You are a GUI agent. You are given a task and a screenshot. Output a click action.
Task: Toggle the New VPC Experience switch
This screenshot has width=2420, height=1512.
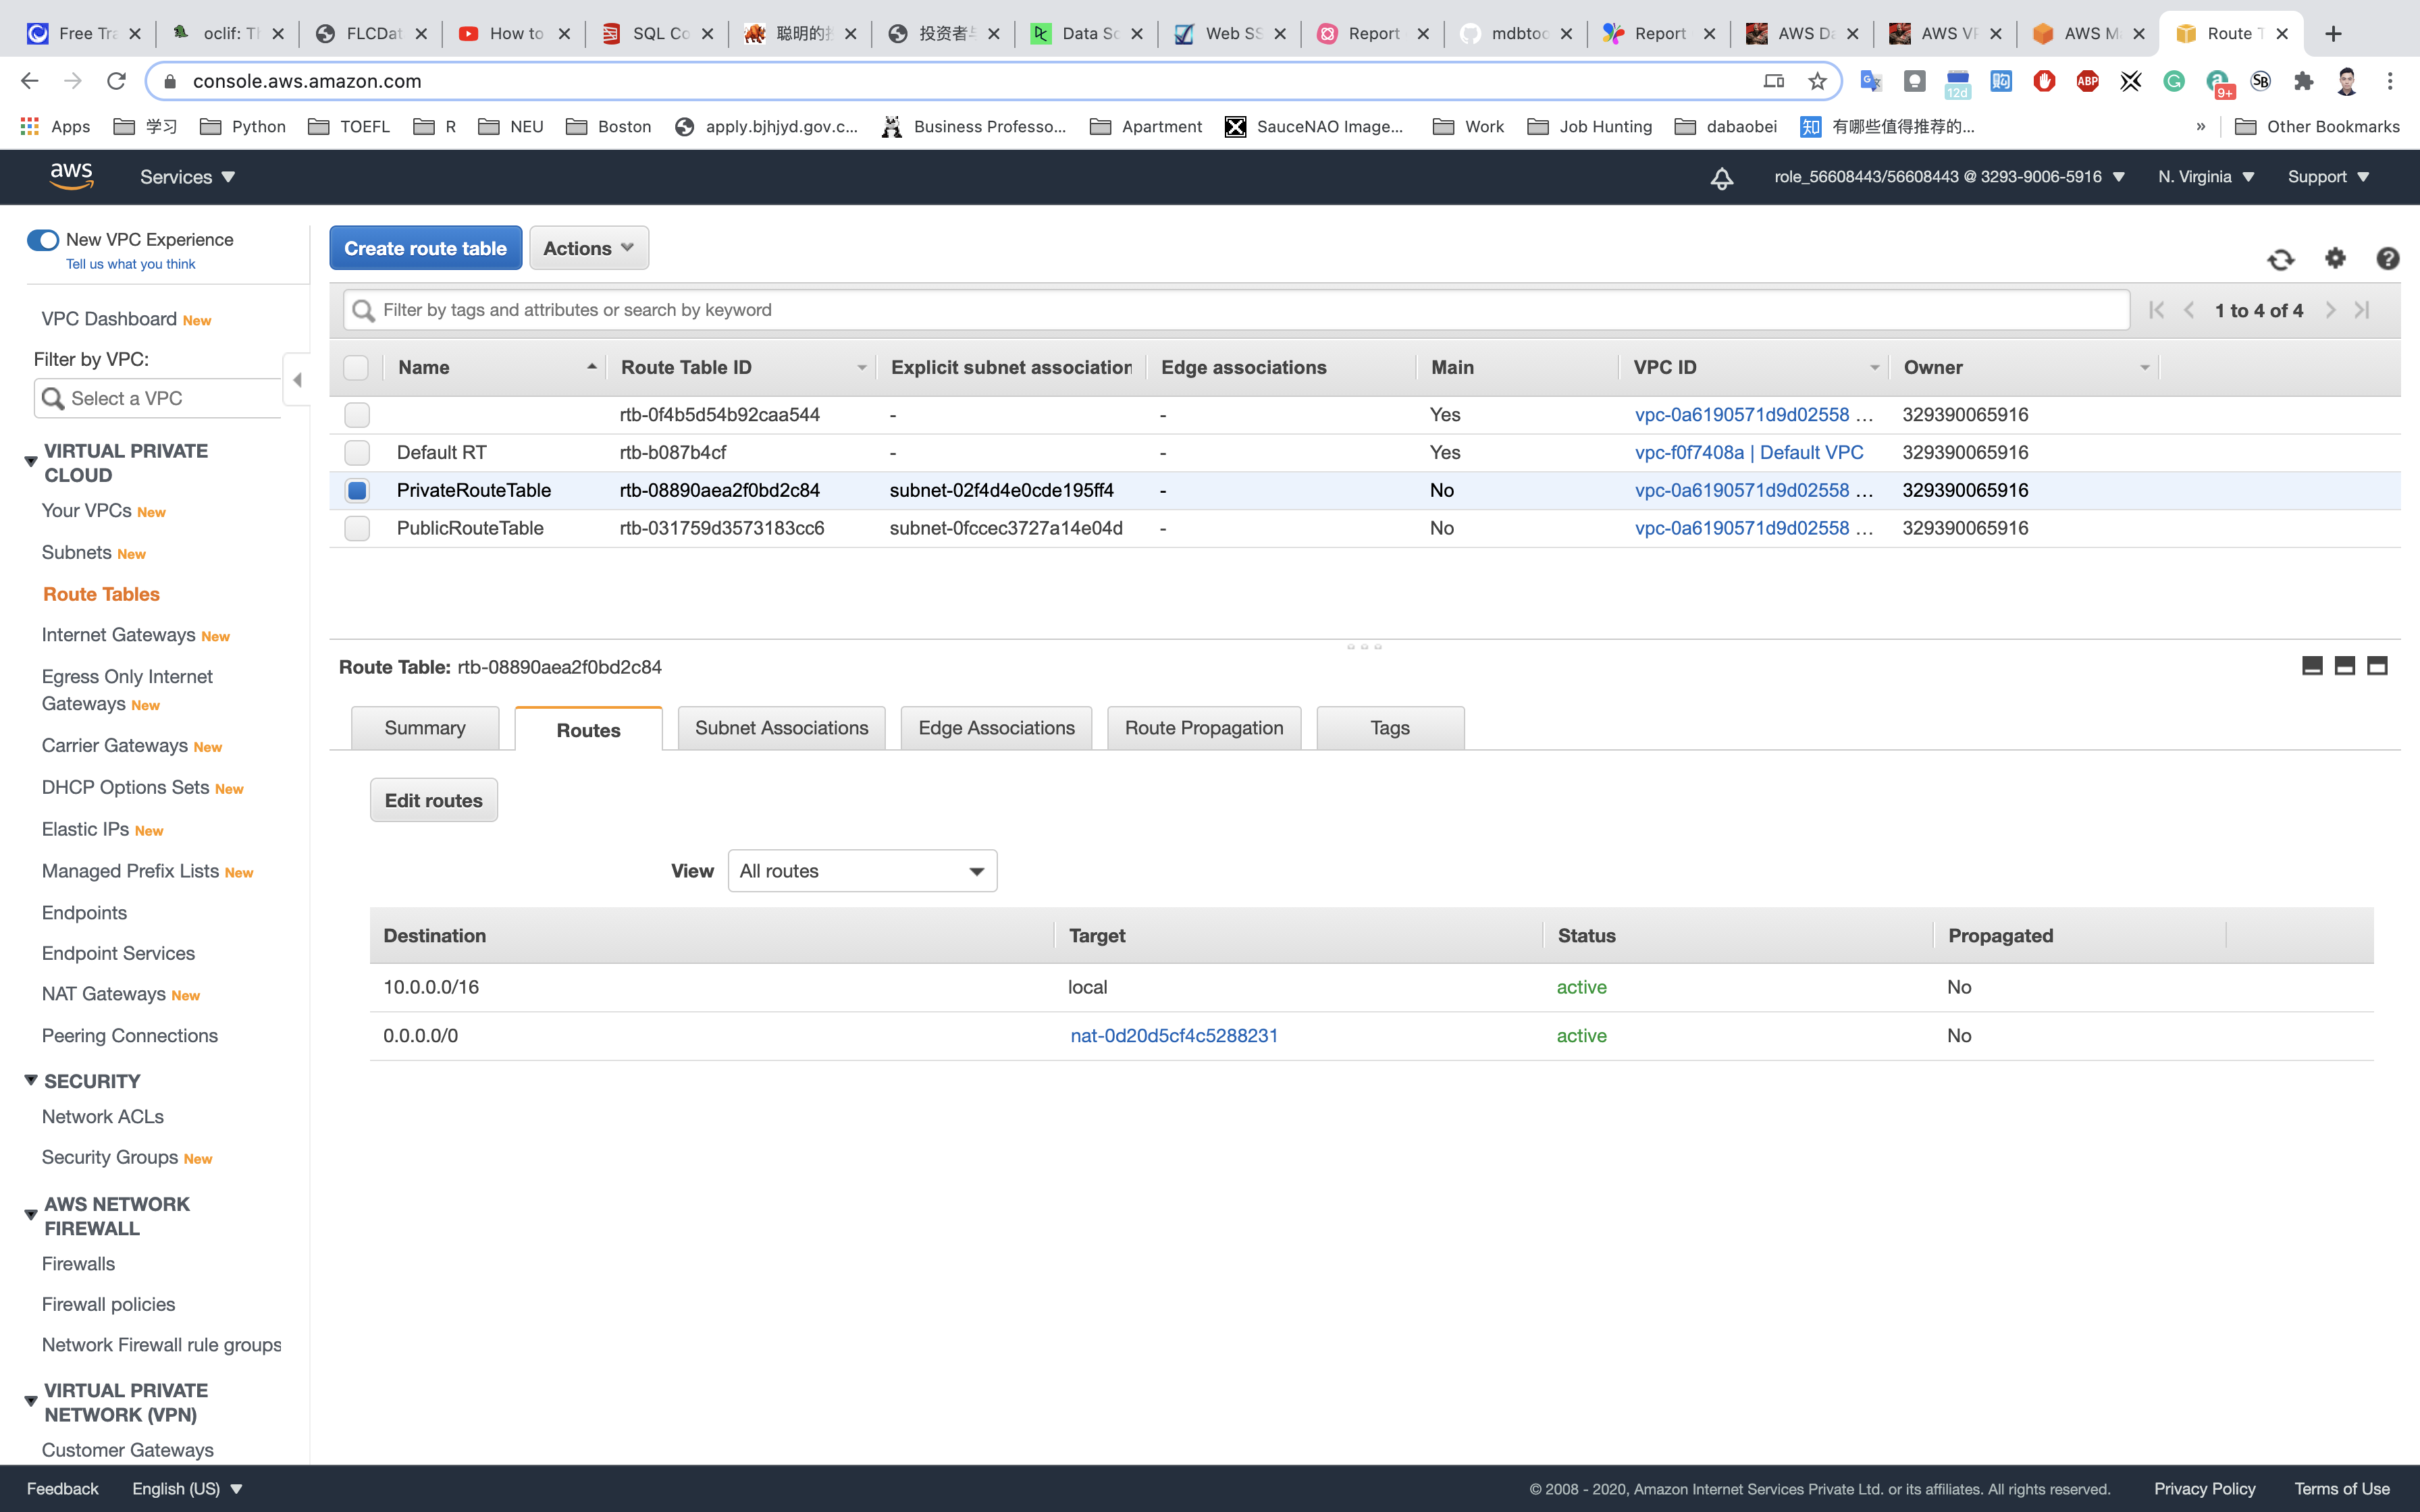(x=43, y=240)
